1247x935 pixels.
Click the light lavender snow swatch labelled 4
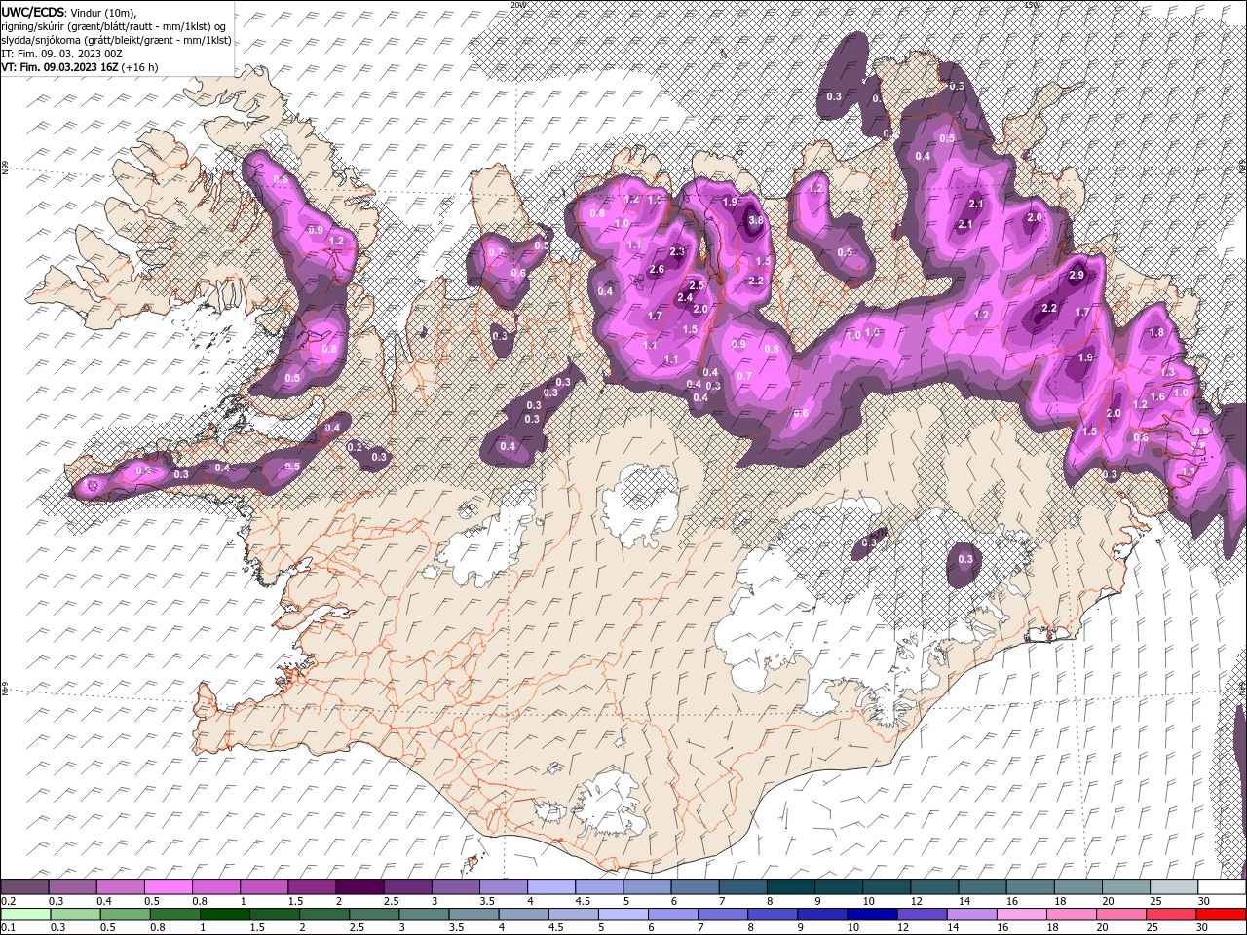[x=551, y=887]
